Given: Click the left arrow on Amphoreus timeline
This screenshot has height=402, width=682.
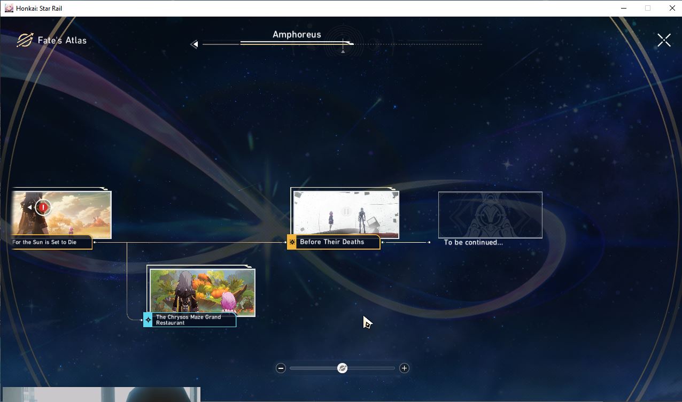Looking at the screenshot, I should point(195,44).
